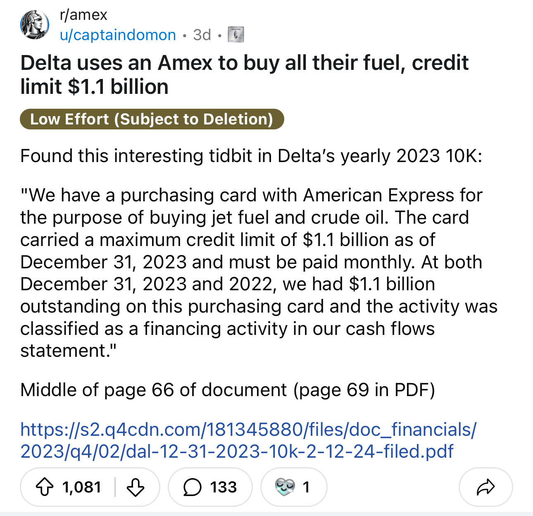Open the Delta 10-K PDF link
This screenshot has width=533, height=516.
click(x=248, y=440)
